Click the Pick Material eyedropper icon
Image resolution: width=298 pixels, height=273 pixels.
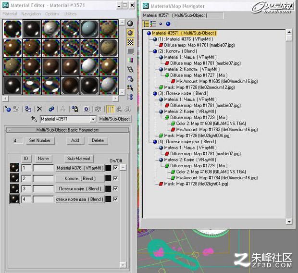click(34, 119)
